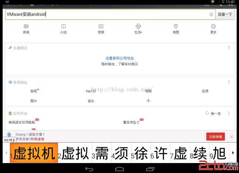
Task: Show previous candidates with left arrow
Action: click(6, 153)
